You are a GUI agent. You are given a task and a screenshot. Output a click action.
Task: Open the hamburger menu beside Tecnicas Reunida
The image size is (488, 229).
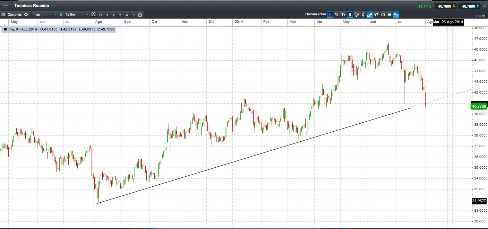pyautogui.click(x=6, y=6)
